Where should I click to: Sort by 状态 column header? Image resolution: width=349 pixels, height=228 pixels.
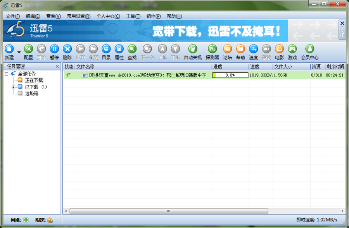(69, 67)
